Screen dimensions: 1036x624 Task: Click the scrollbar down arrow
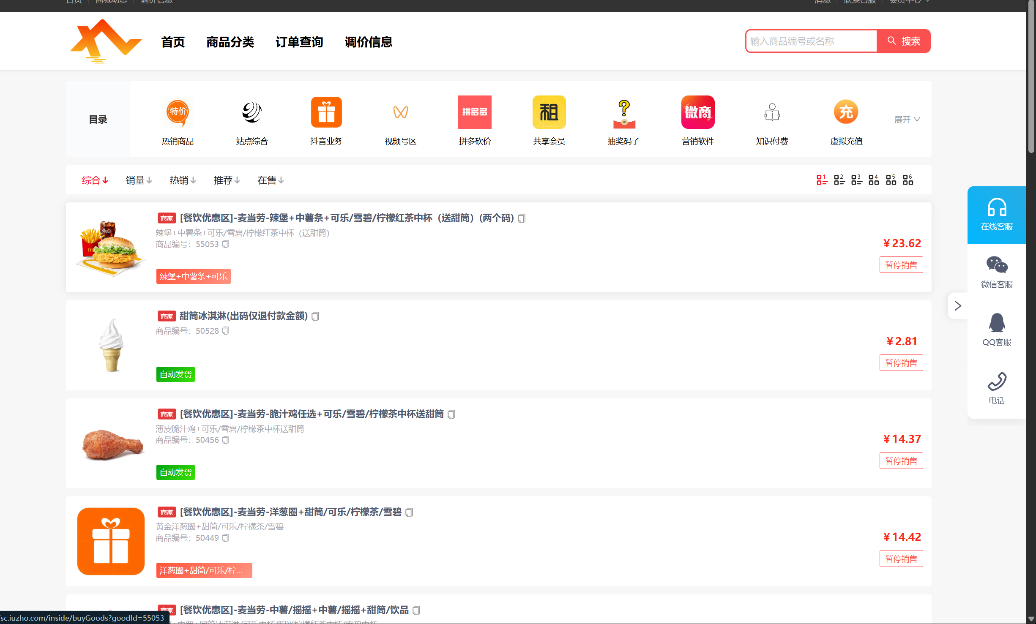point(1031,619)
